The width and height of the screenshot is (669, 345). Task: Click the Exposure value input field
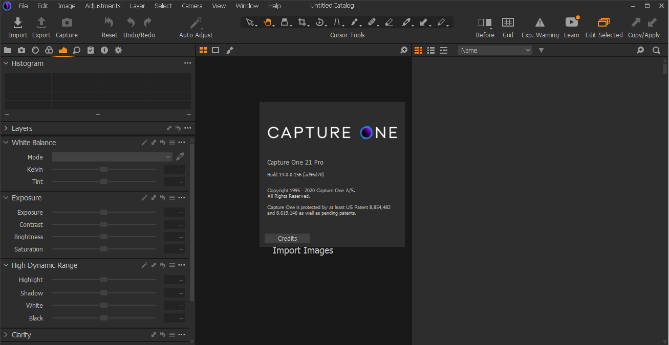coord(174,212)
